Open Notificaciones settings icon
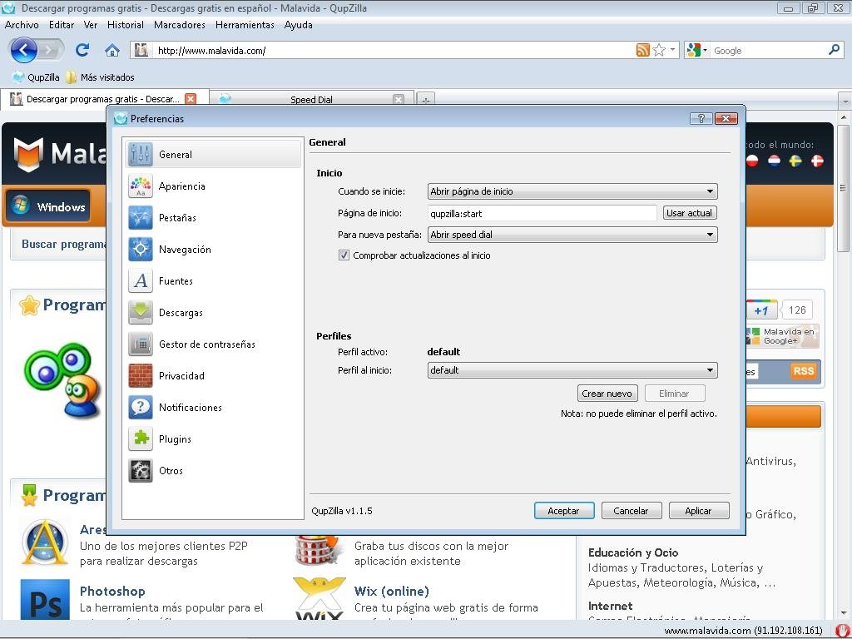 click(x=140, y=407)
